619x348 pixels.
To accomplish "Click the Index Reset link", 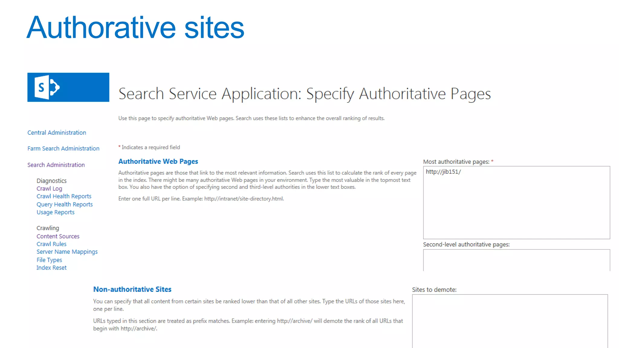I will [51, 268].
